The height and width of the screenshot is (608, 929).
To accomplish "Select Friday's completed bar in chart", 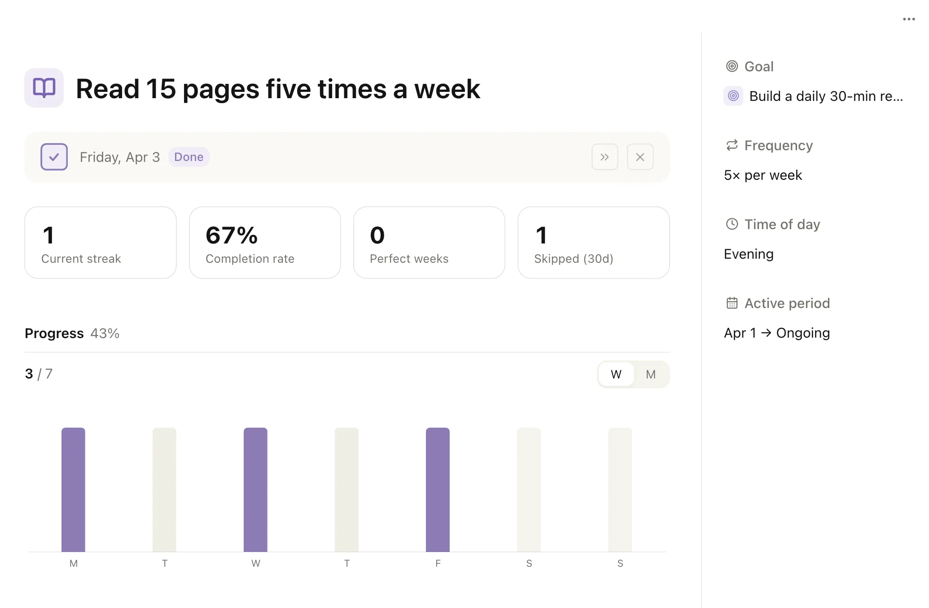I will click(438, 489).
